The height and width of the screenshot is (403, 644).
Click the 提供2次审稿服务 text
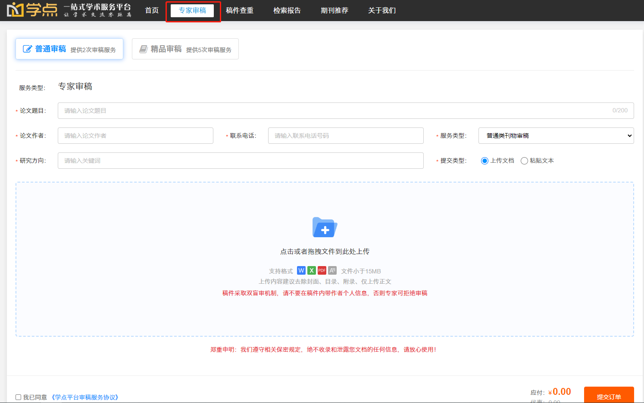[x=93, y=50]
